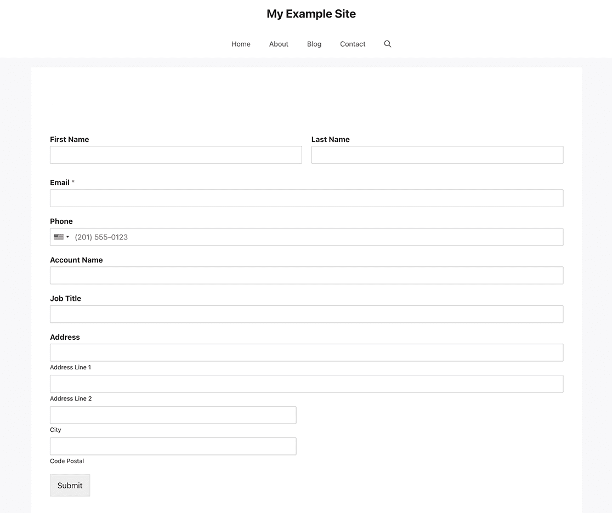The height and width of the screenshot is (513, 612).
Task: Open the phone country code dropdown arrow
Action: (68, 237)
